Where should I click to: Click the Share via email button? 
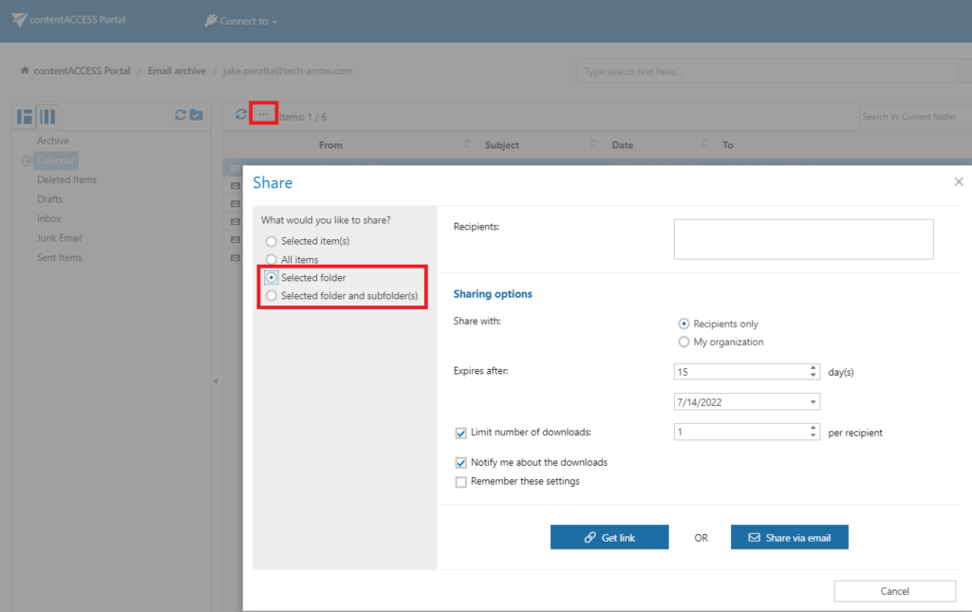click(787, 536)
